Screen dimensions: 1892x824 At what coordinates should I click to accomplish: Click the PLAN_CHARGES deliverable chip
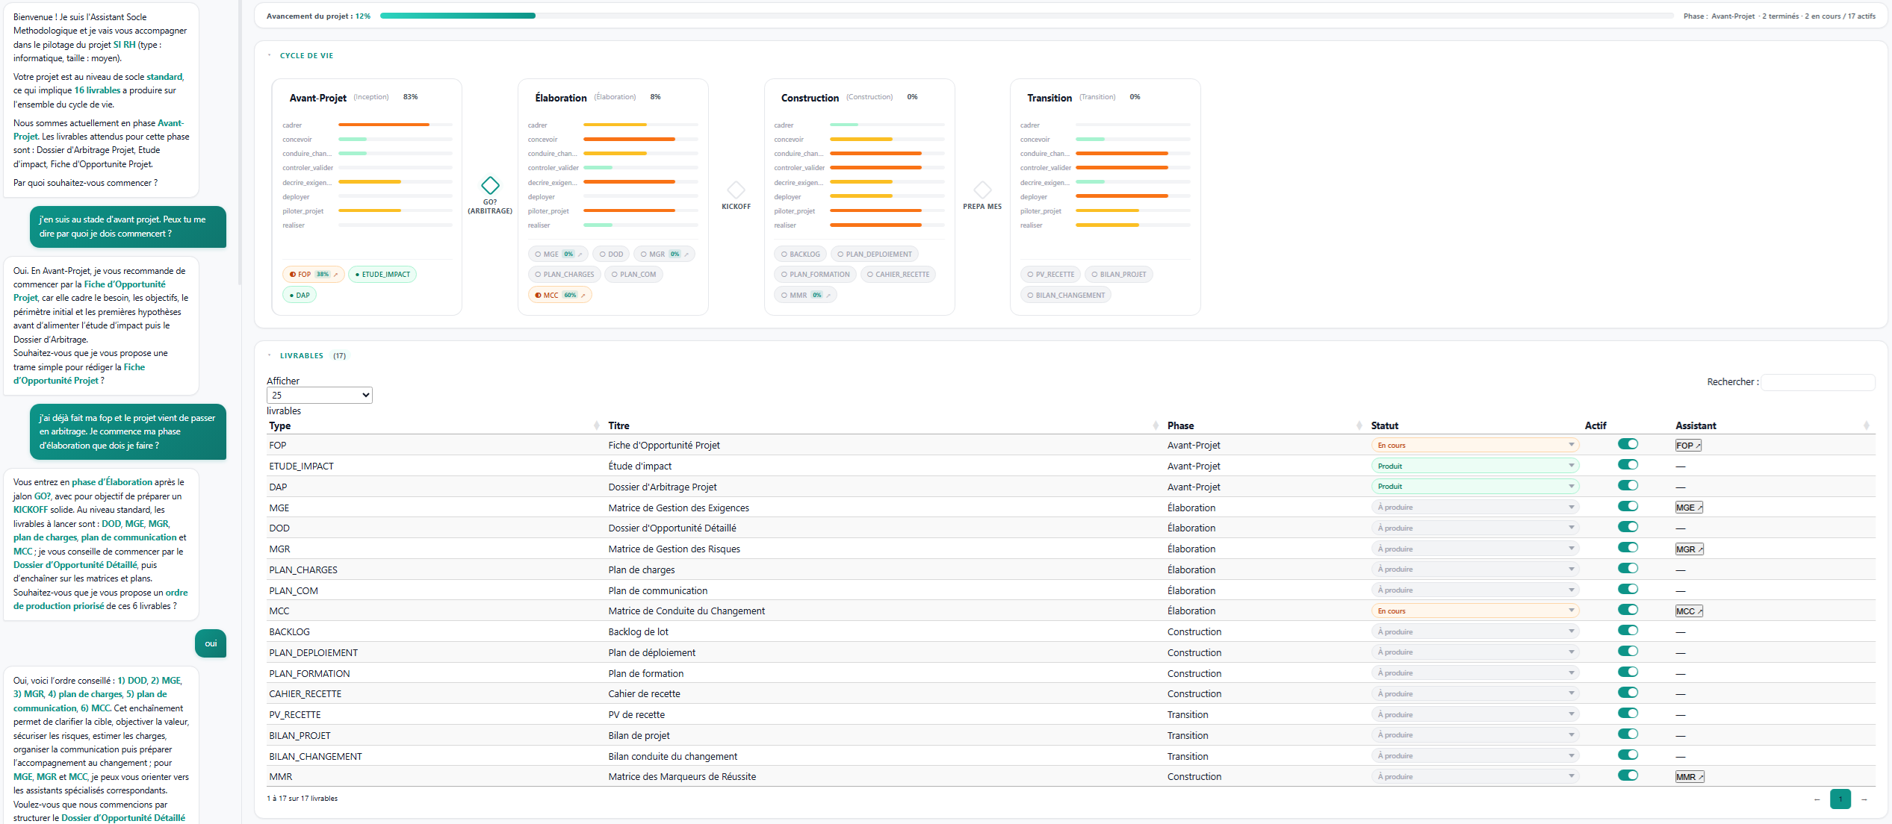[x=564, y=275]
